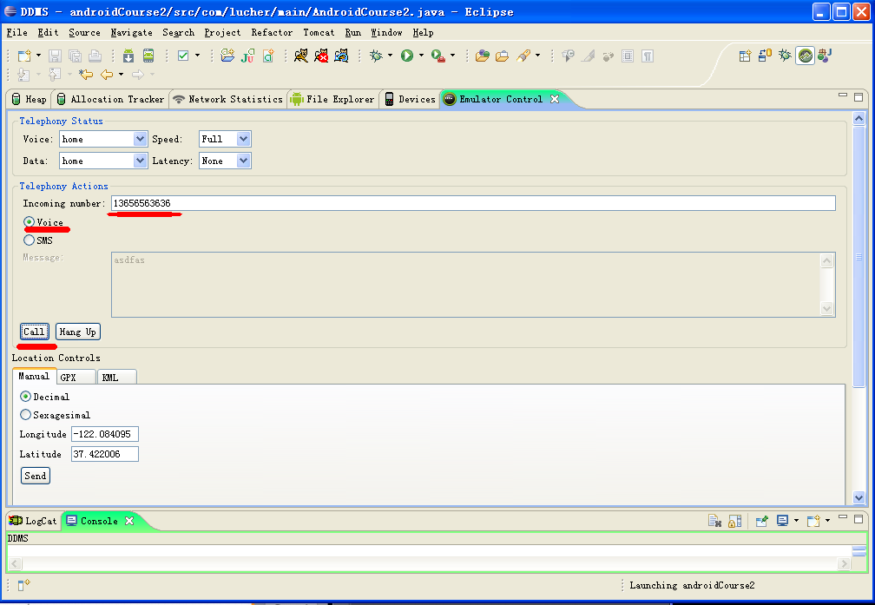
Task: Restart Tomcat using the cat icon
Action: point(341,56)
